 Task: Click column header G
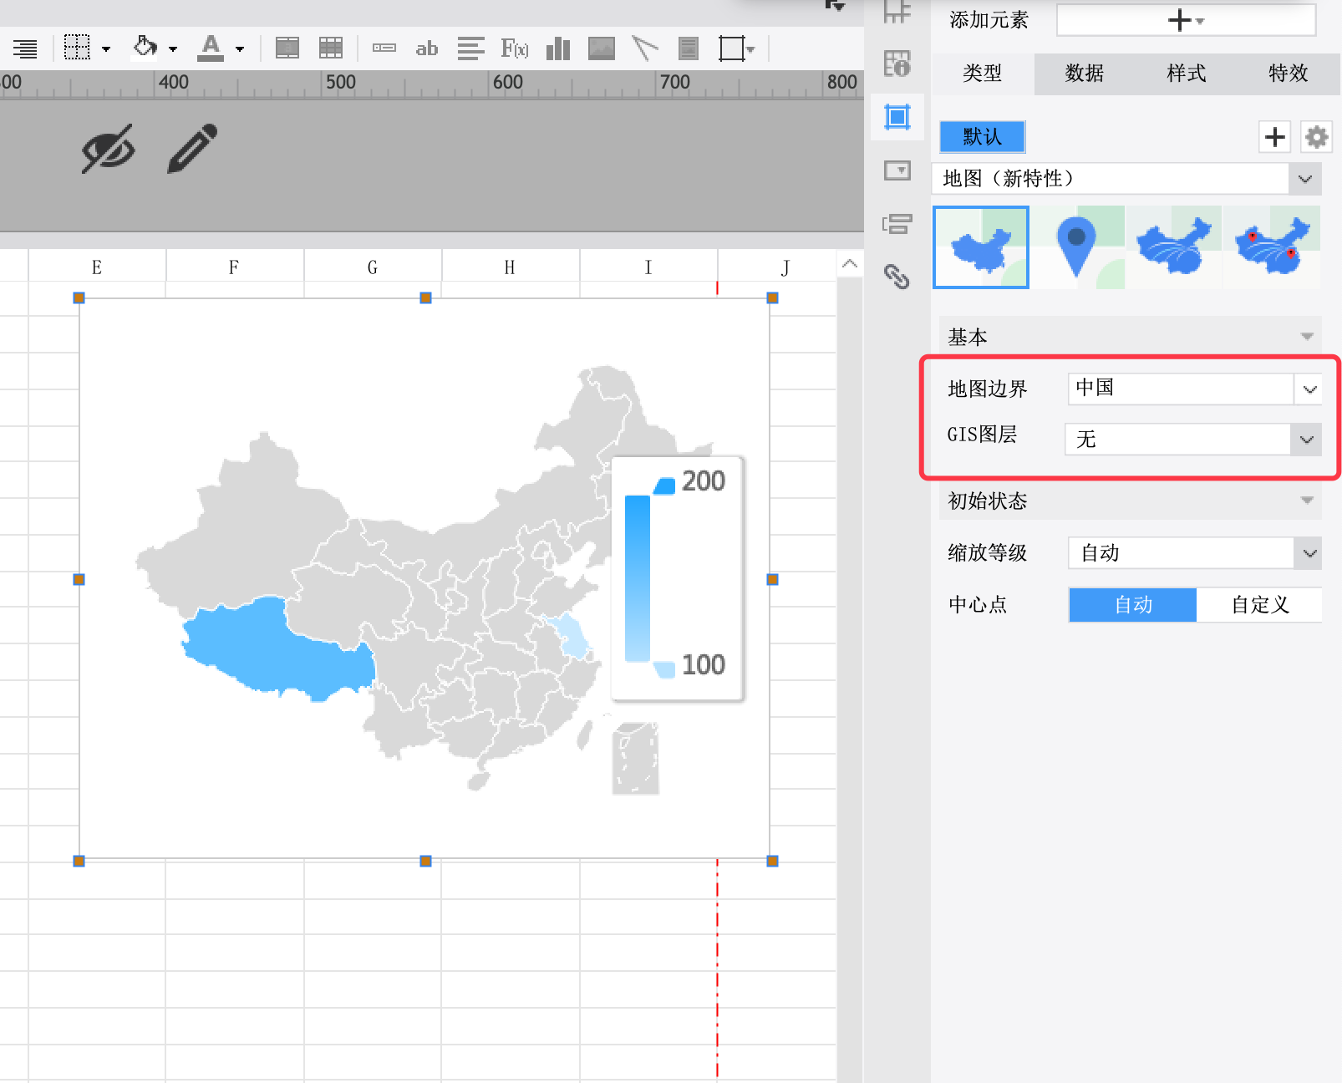[x=373, y=267]
